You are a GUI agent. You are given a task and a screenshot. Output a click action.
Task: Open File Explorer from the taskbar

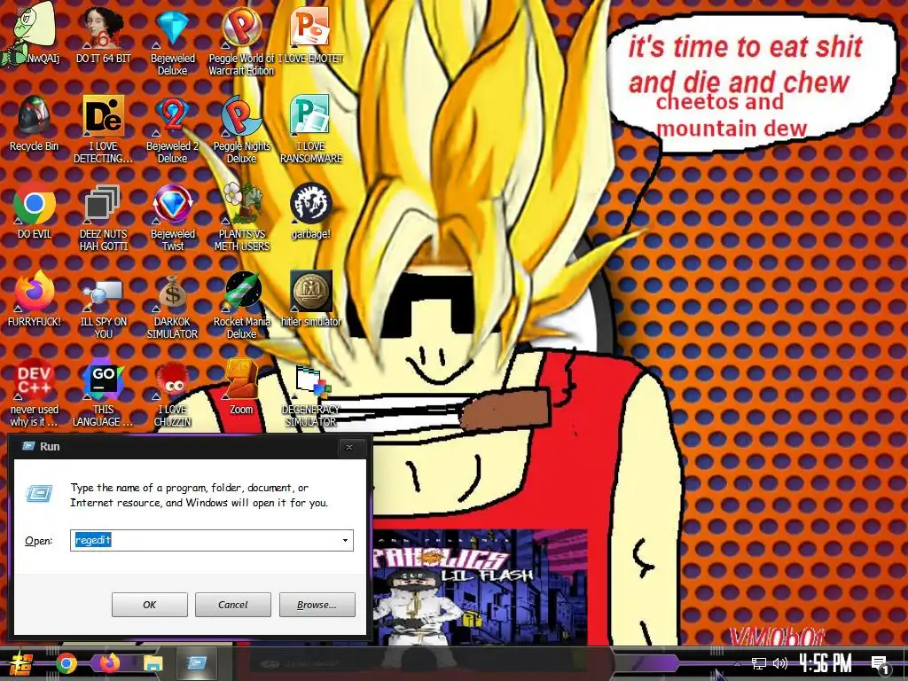coord(153,663)
